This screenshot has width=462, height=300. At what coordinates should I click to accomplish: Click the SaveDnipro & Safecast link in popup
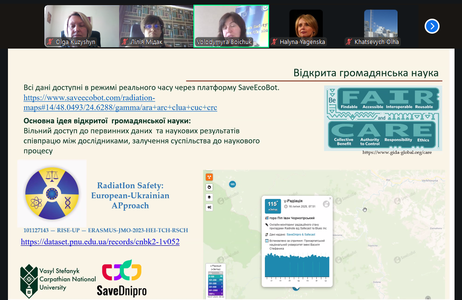click(x=300, y=234)
